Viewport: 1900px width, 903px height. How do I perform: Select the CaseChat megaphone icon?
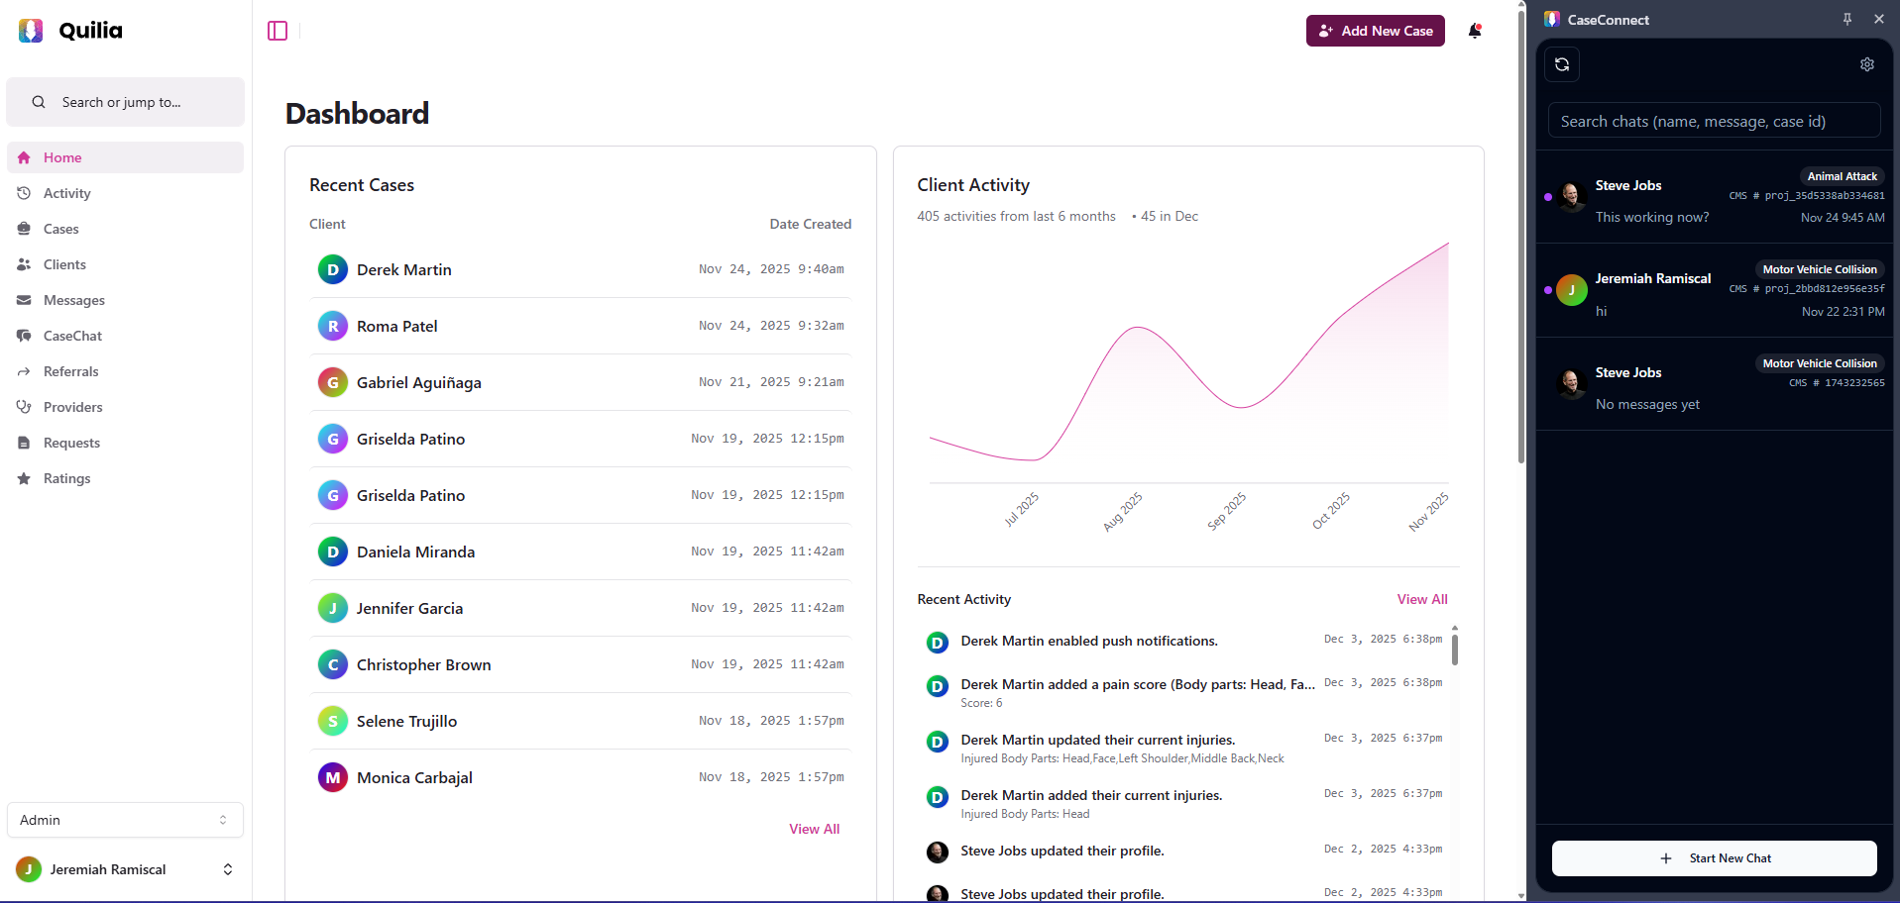[x=24, y=336]
